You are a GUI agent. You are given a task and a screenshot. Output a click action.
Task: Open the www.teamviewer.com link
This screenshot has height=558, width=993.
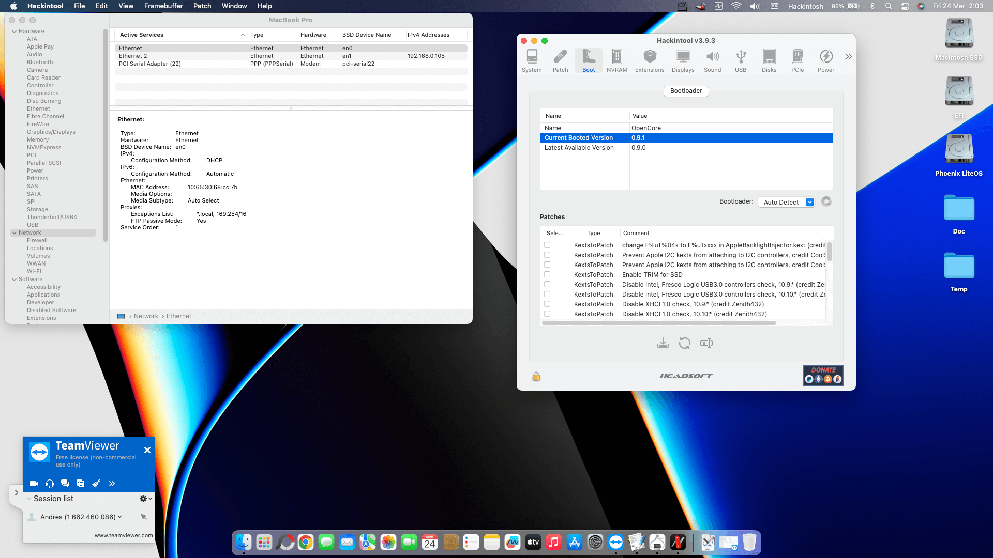tap(124, 536)
